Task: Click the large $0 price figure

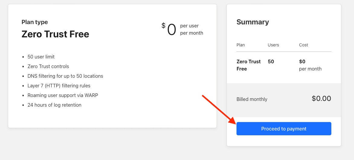Action: (169, 30)
